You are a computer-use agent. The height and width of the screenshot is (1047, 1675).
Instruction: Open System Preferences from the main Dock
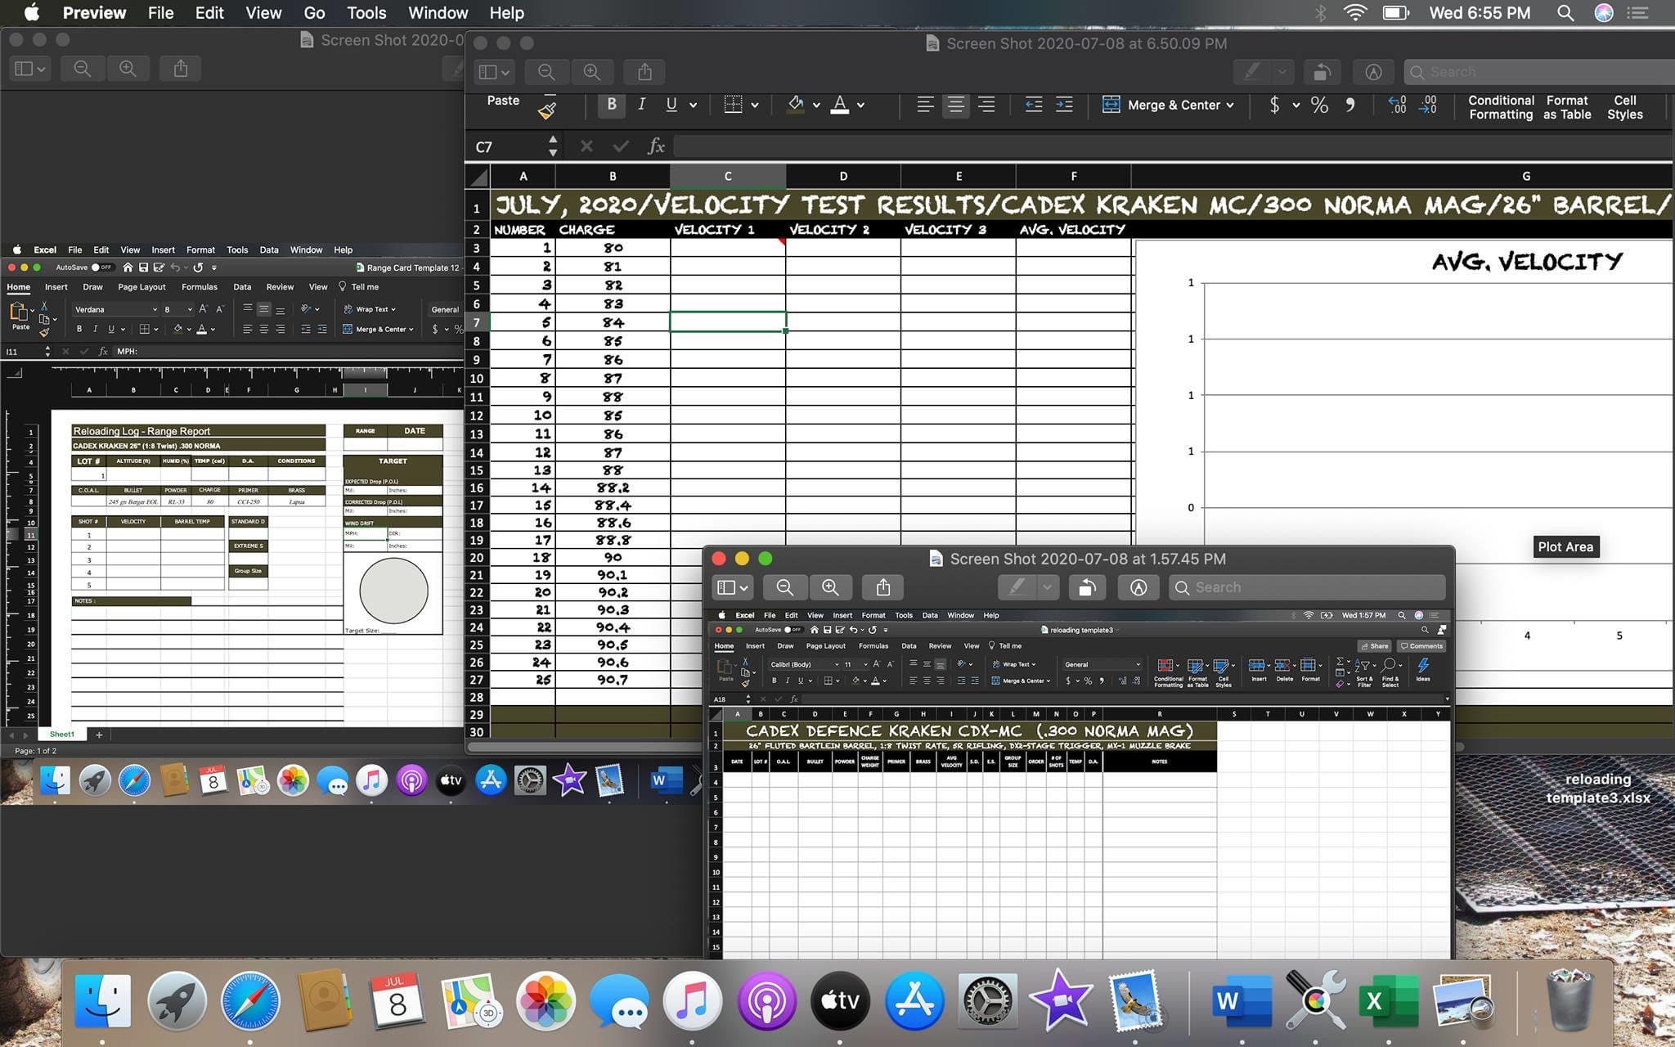pyautogui.click(x=988, y=1000)
